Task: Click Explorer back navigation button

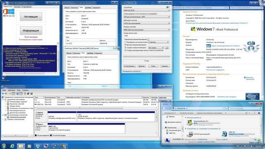Action: pyautogui.click(x=164, y=108)
